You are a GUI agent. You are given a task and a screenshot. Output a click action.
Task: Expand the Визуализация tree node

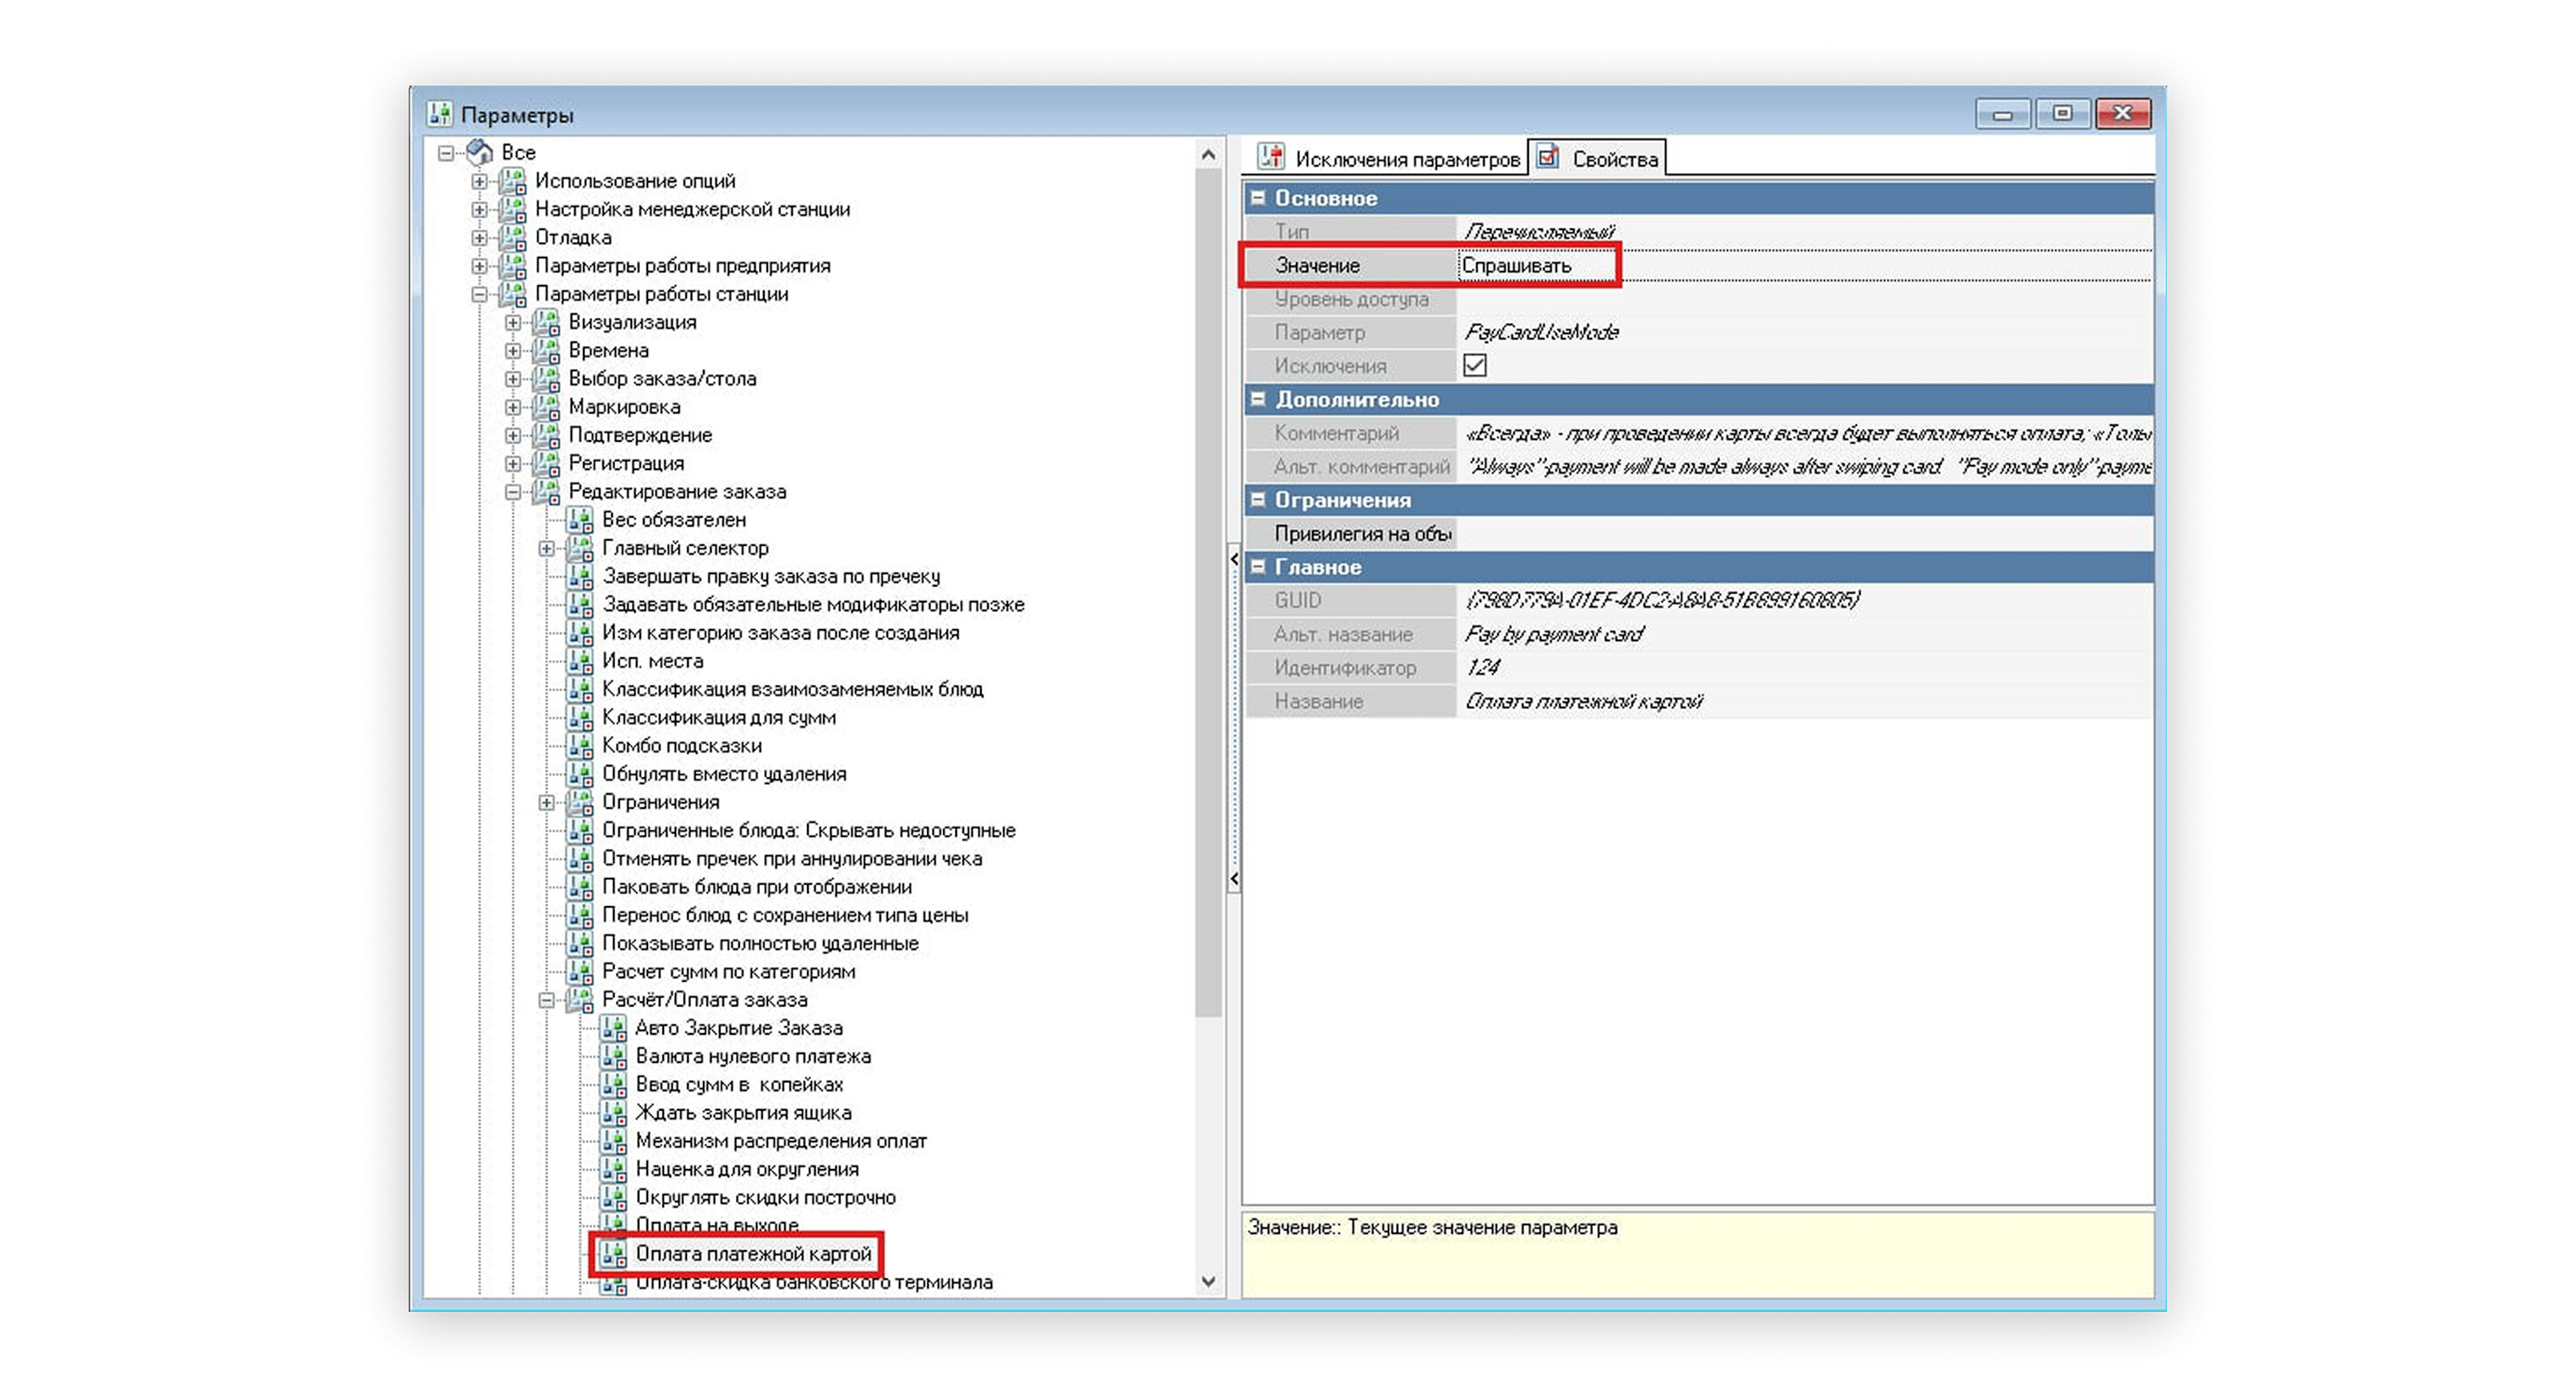[513, 322]
